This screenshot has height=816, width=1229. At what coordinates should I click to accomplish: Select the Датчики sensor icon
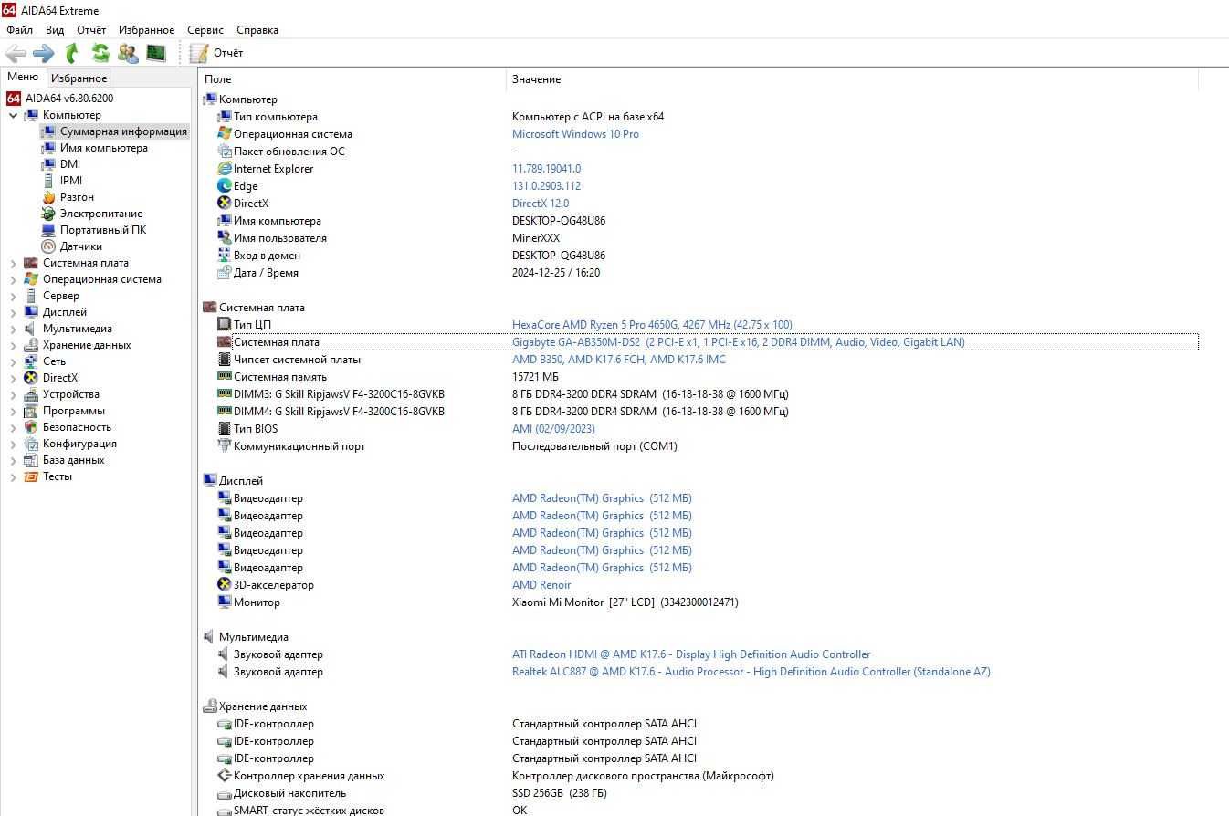pyautogui.click(x=48, y=246)
